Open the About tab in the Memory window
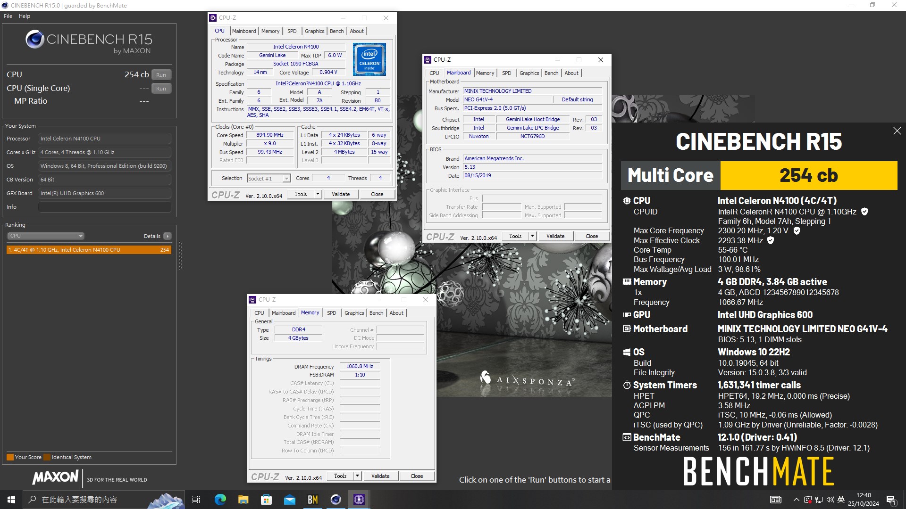 (x=396, y=313)
